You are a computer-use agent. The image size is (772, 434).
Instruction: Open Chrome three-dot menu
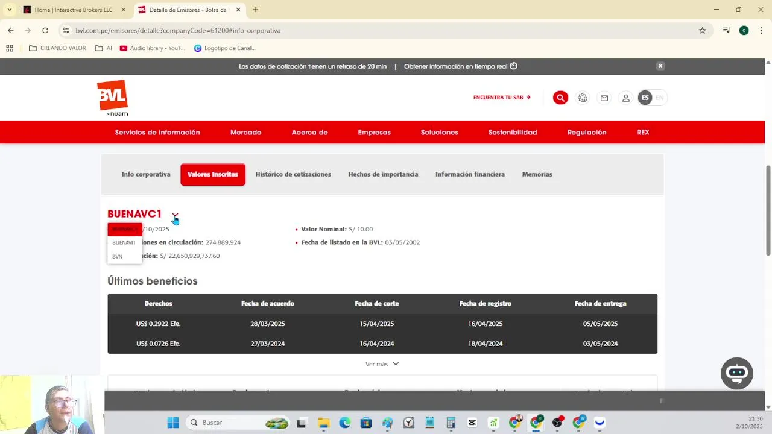pyautogui.click(x=761, y=30)
